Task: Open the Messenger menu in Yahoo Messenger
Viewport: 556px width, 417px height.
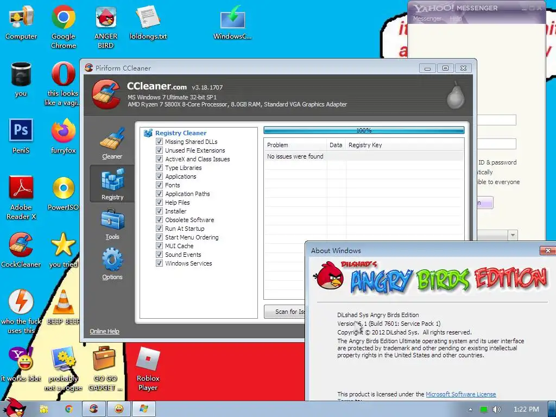Action: [427, 18]
